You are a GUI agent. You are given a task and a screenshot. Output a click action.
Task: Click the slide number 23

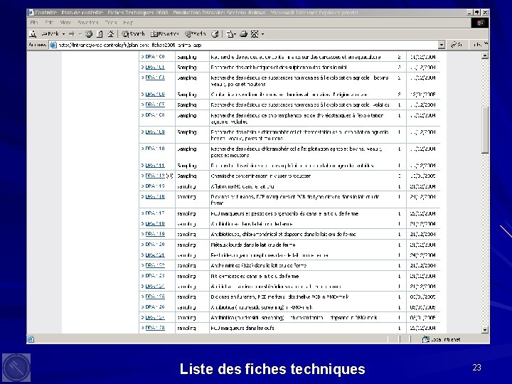coord(476,368)
